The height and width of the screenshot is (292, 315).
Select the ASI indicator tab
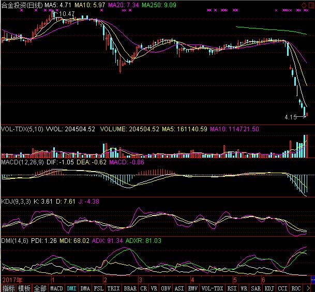click(179, 288)
